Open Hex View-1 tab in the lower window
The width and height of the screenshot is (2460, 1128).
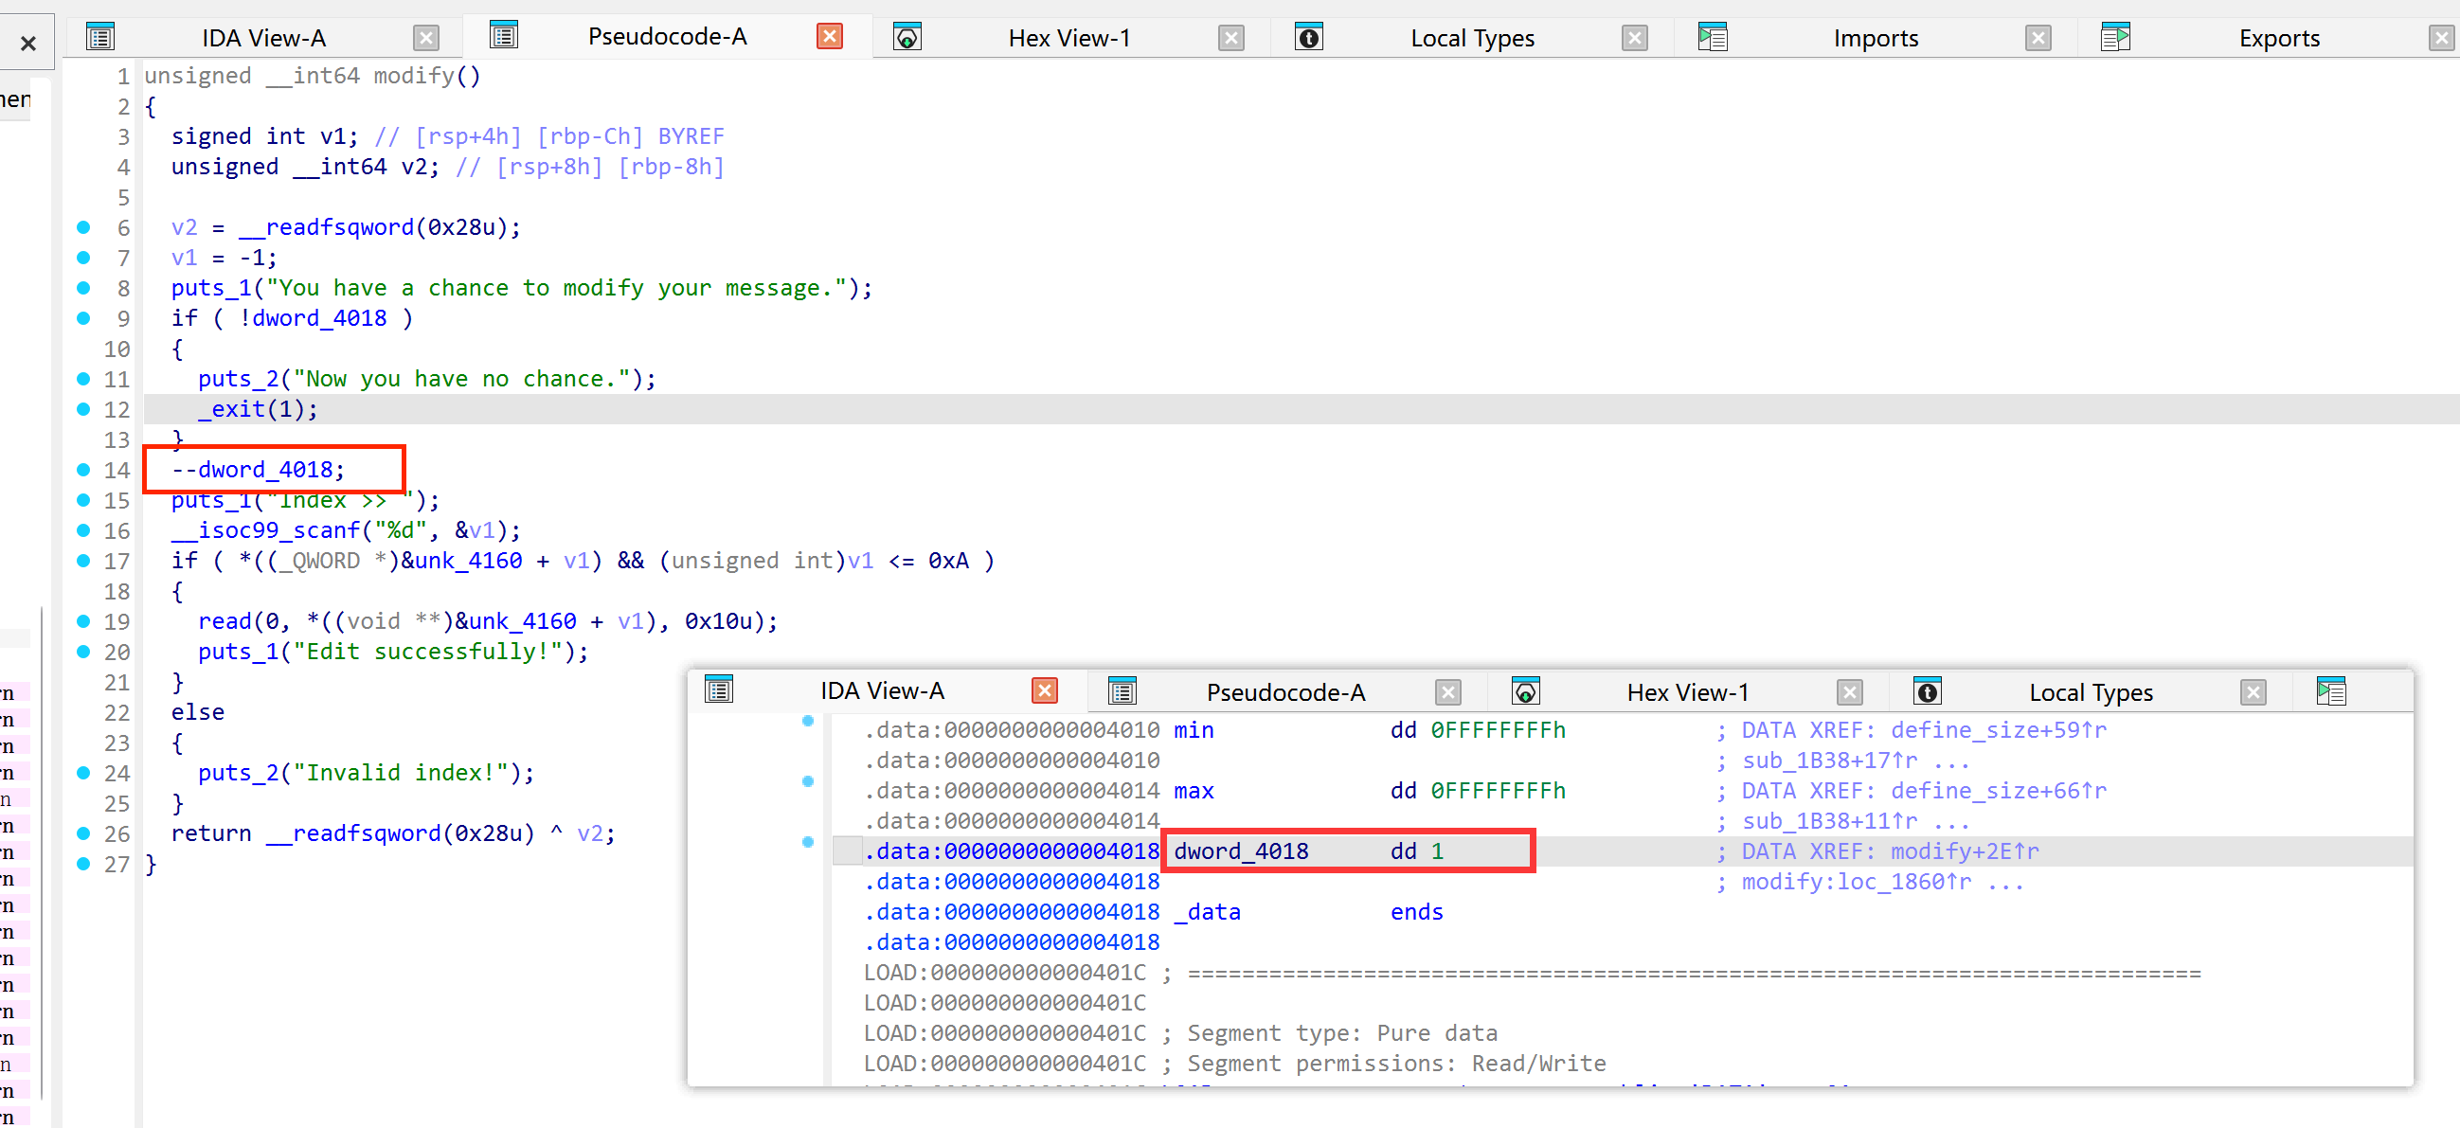click(1688, 692)
